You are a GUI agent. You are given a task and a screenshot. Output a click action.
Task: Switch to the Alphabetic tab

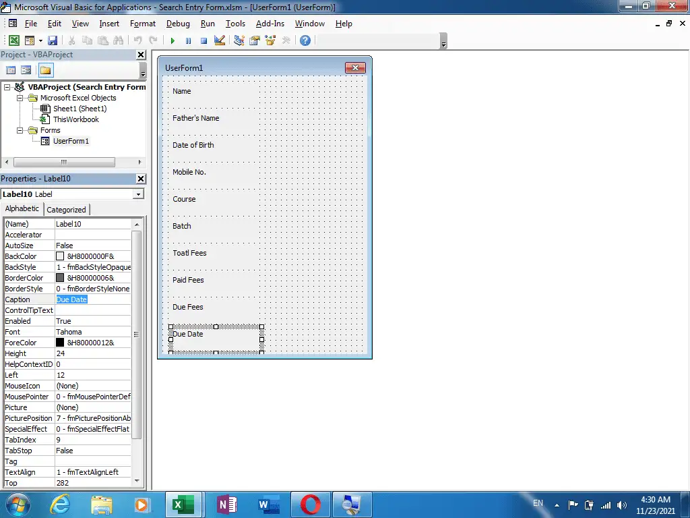click(x=22, y=209)
